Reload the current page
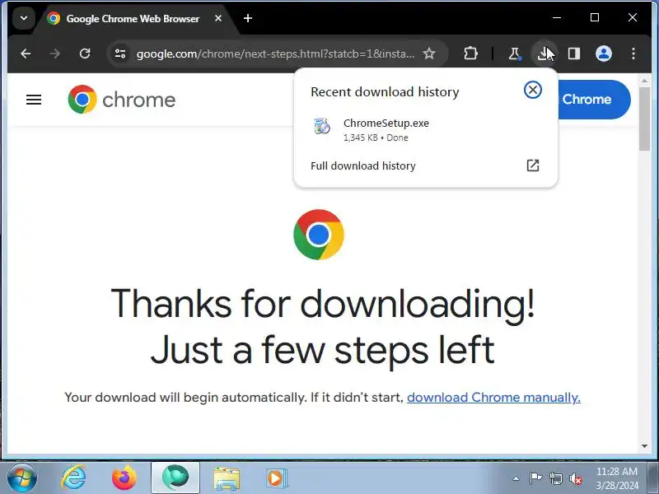The height and width of the screenshot is (494, 659). pyautogui.click(x=85, y=54)
